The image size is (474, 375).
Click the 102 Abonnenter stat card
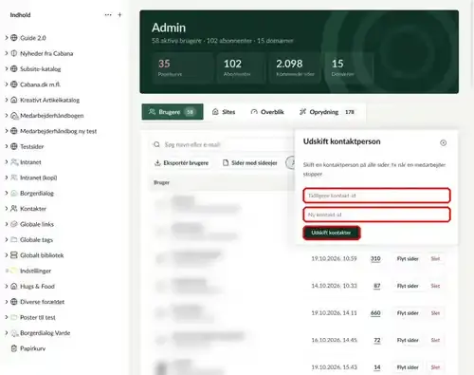[x=241, y=68]
